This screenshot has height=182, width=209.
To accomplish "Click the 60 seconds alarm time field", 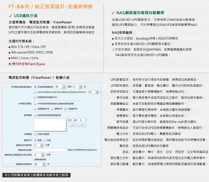I will (38, 164).
